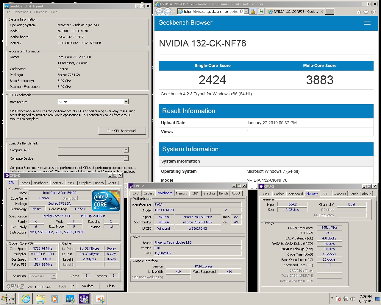Click the Action Center flag tray icon
The width and height of the screenshot is (381, 305).
(338, 299)
